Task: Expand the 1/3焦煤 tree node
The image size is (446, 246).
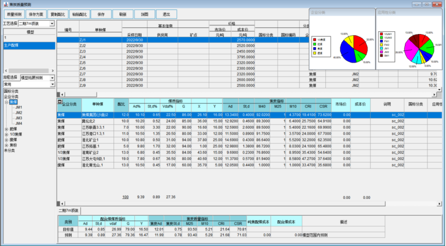Action: (x=6, y=135)
